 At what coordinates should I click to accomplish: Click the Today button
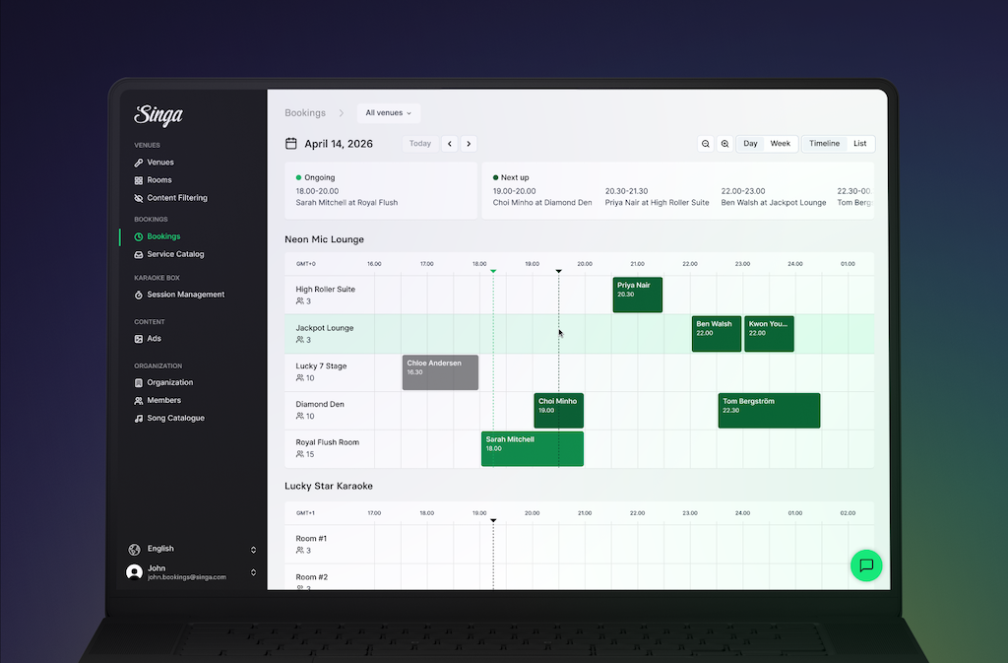[x=419, y=144]
